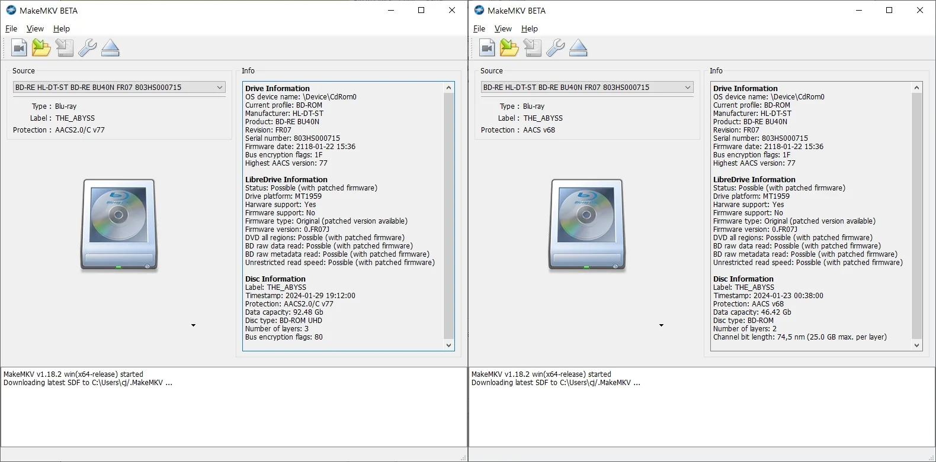The image size is (936, 462).
Task: Maximize the right MakeMKV window
Action: [x=889, y=10]
